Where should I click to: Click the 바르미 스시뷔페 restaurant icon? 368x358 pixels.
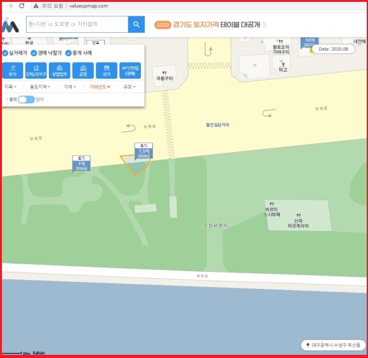(272, 204)
